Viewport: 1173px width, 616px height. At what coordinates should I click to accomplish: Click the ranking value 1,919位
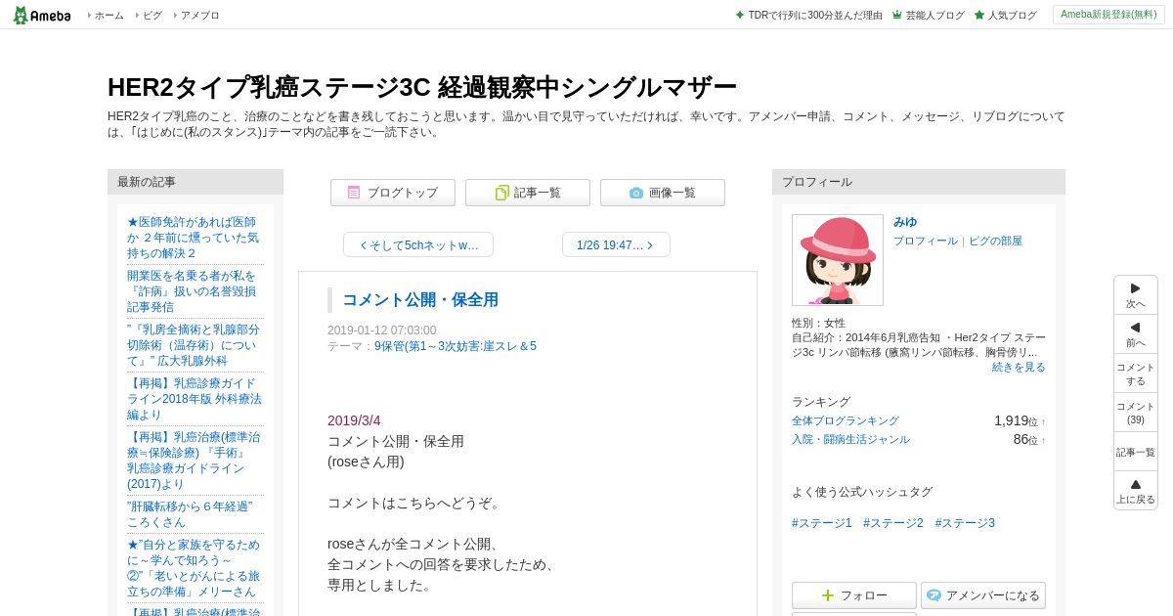coord(1016,420)
